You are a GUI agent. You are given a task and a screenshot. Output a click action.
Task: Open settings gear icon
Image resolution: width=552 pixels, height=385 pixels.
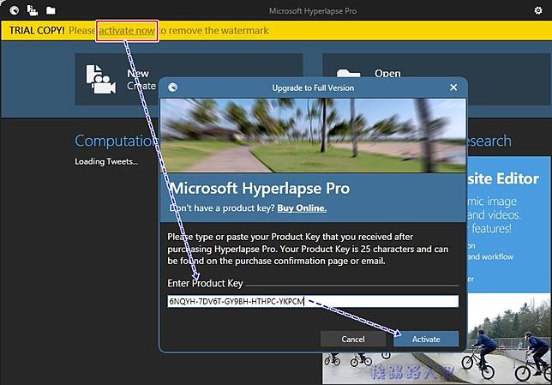pos(538,10)
